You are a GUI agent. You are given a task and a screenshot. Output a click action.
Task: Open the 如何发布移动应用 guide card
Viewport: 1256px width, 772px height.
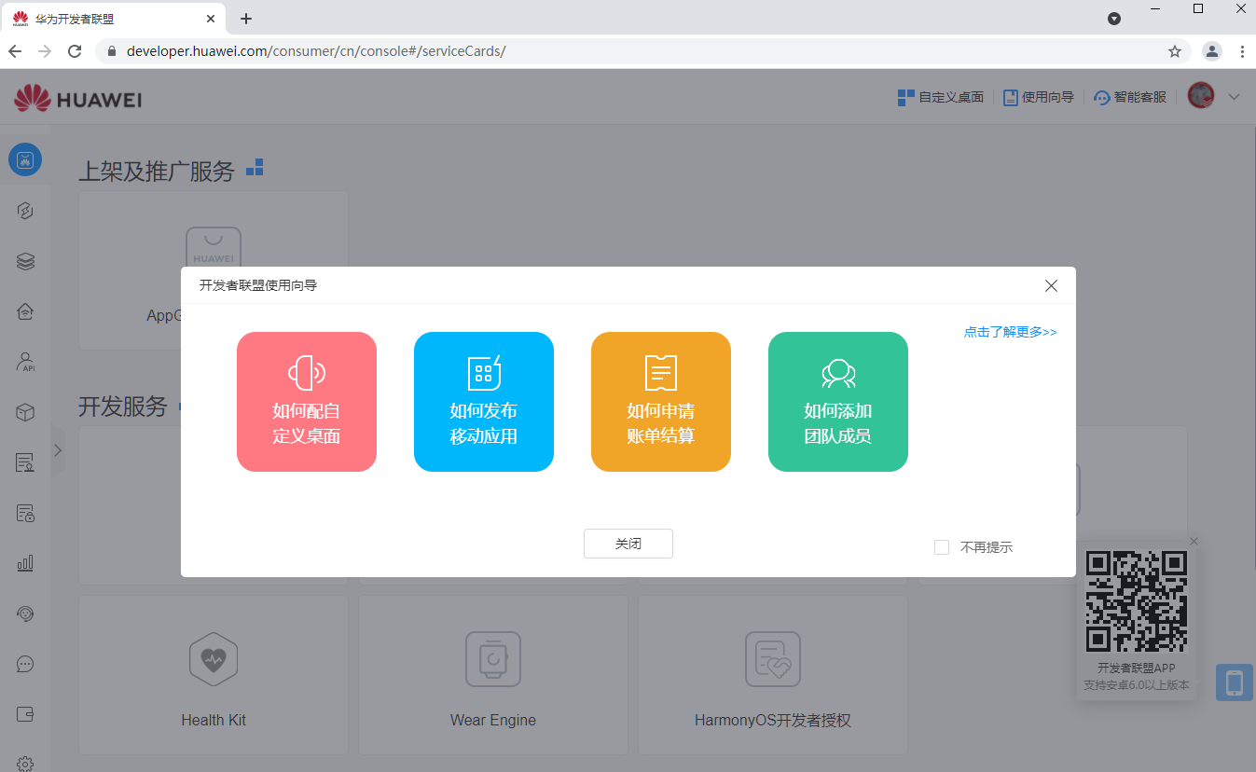tap(484, 402)
